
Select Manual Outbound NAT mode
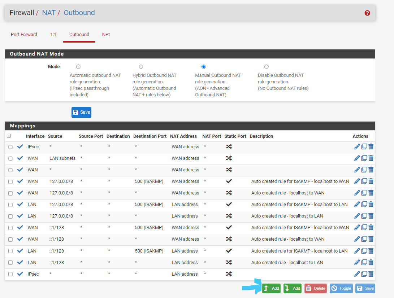(204, 67)
